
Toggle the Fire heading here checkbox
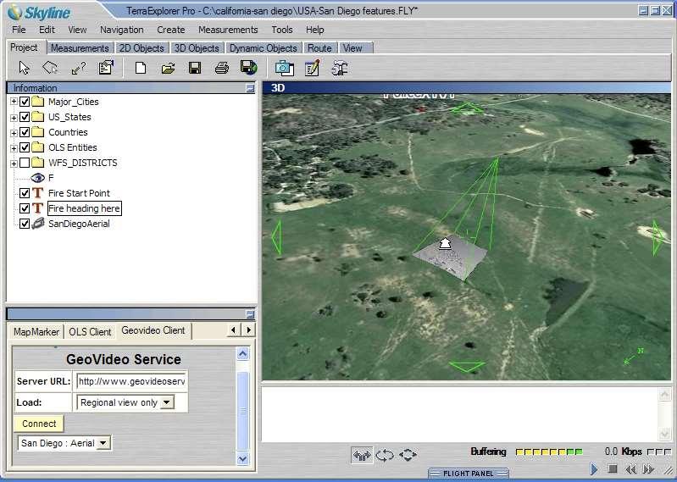(25, 208)
